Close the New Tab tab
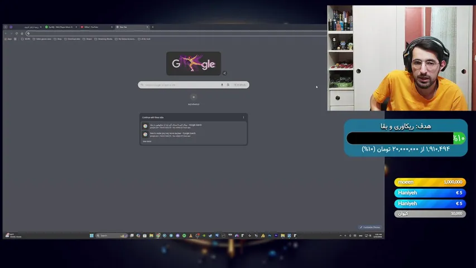This screenshot has height=268, width=476. pos(147,27)
